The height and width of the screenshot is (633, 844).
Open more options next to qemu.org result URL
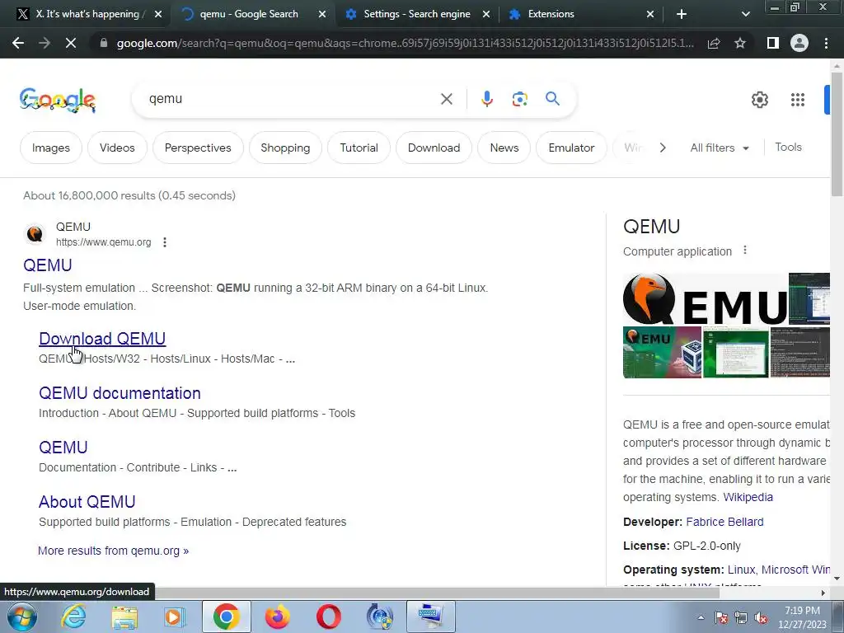click(165, 242)
